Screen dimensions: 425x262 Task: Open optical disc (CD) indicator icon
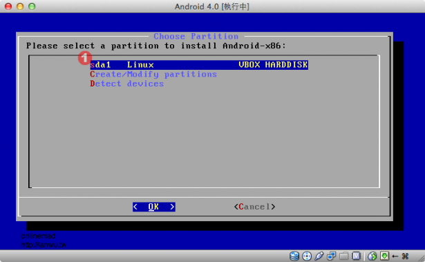[x=307, y=256]
